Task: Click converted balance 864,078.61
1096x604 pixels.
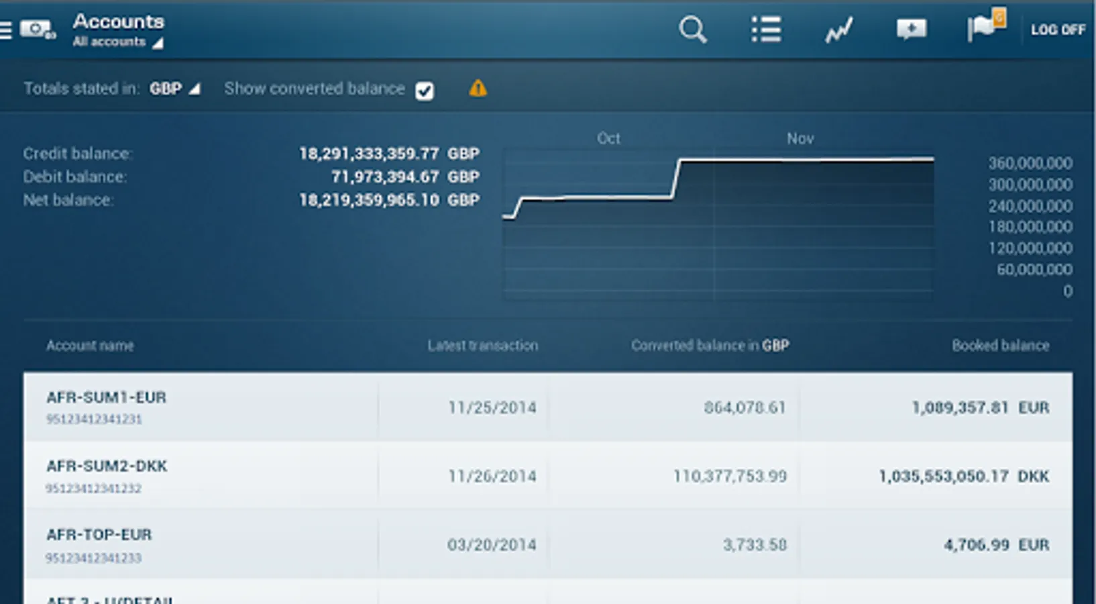Action: [745, 407]
